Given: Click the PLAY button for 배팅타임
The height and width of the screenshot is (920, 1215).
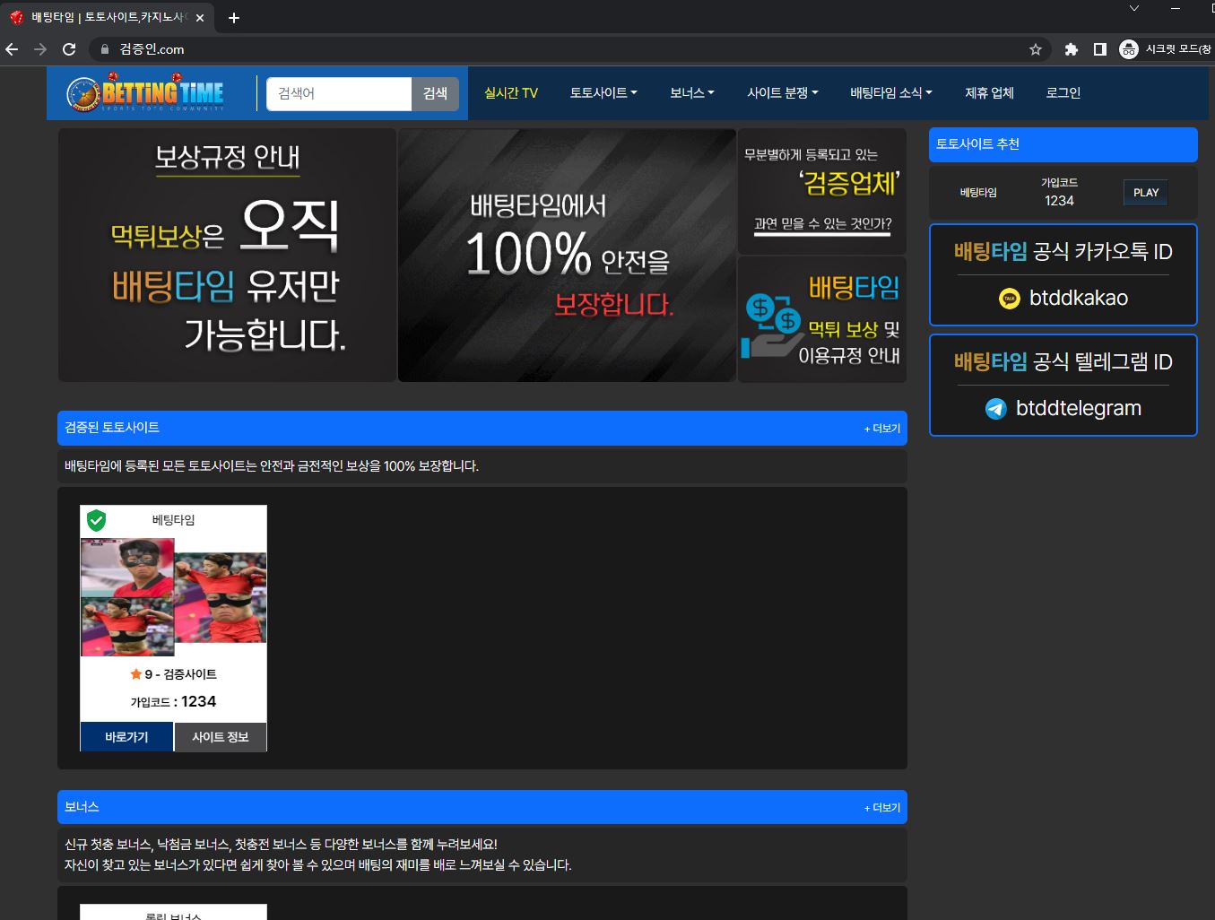Looking at the screenshot, I should tap(1146, 193).
